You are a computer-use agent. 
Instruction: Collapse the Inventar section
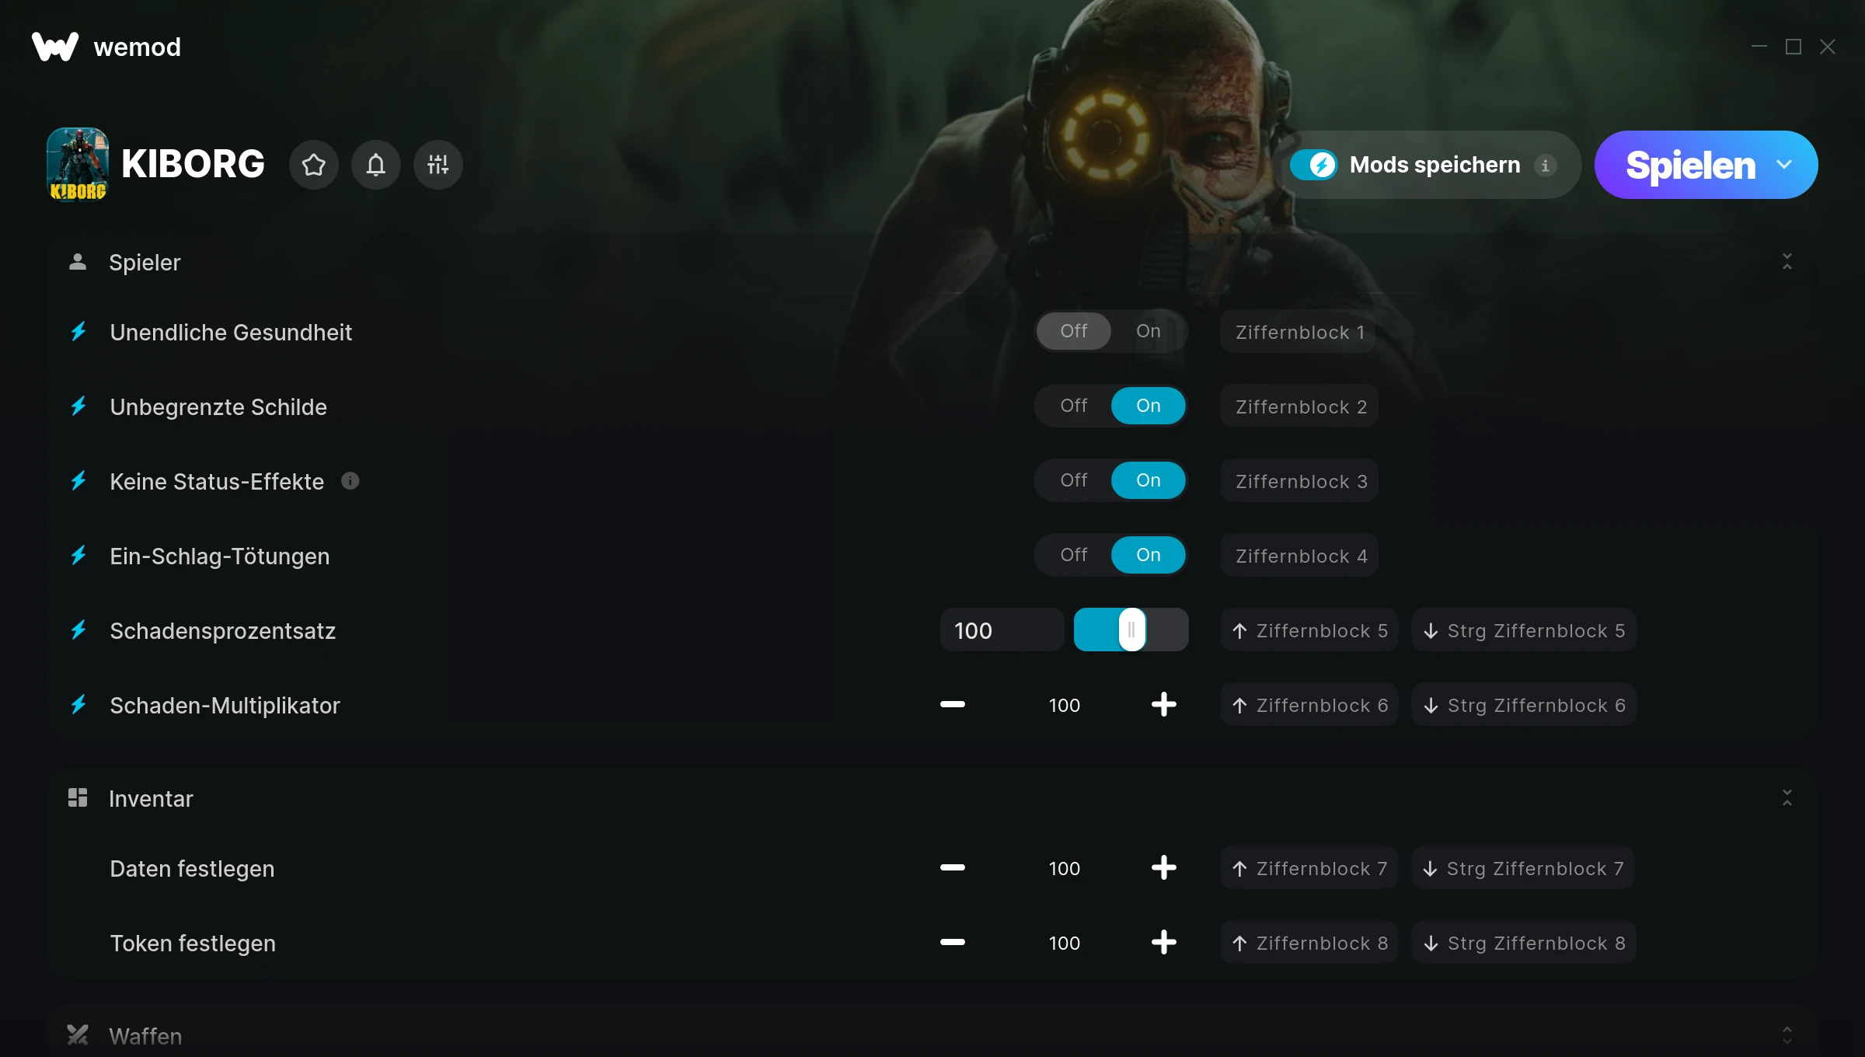point(1787,798)
